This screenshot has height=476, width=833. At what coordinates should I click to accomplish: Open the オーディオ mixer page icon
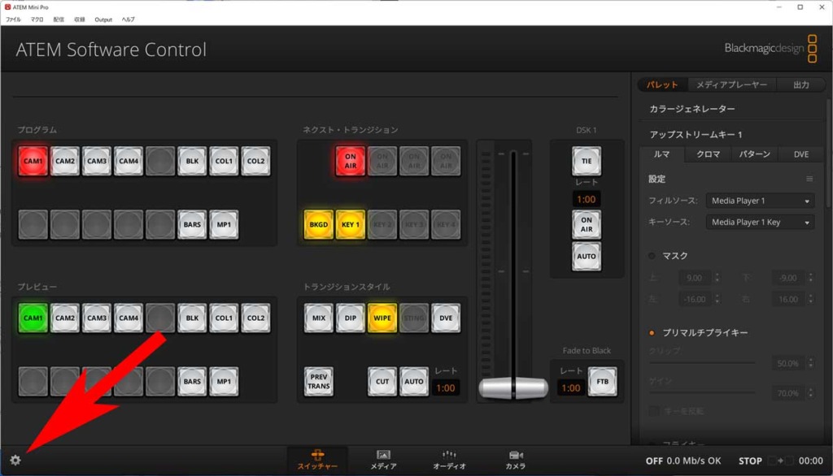449,460
